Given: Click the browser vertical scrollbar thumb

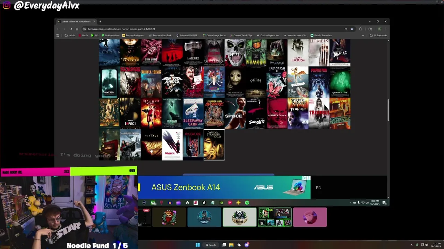Looking at the screenshot, I should coord(388,110).
